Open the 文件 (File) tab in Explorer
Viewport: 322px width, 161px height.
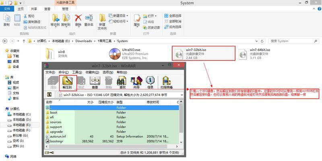(x=7, y=9)
